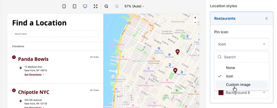This screenshot has height=108, width=277.
Task: Click the Restaurants drag handle icon
Action: [x=266, y=18]
